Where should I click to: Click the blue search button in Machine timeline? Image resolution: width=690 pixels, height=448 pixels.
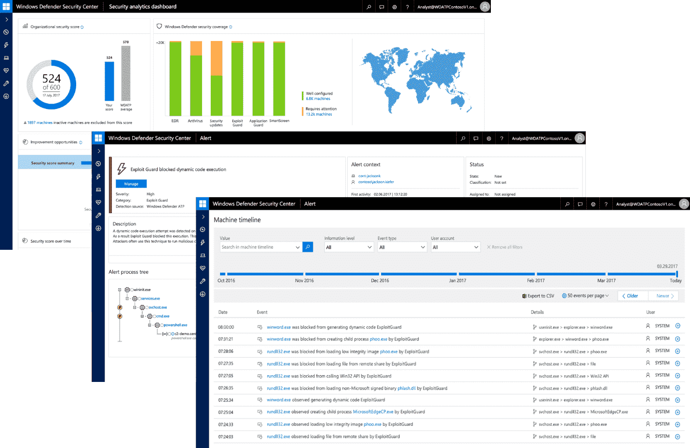point(308,247)
